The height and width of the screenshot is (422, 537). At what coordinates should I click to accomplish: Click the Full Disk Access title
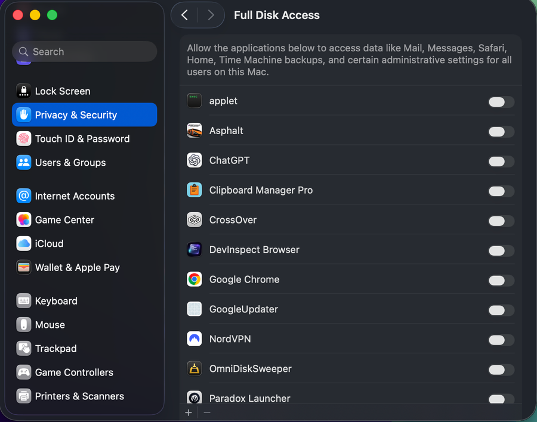(277, 15)
